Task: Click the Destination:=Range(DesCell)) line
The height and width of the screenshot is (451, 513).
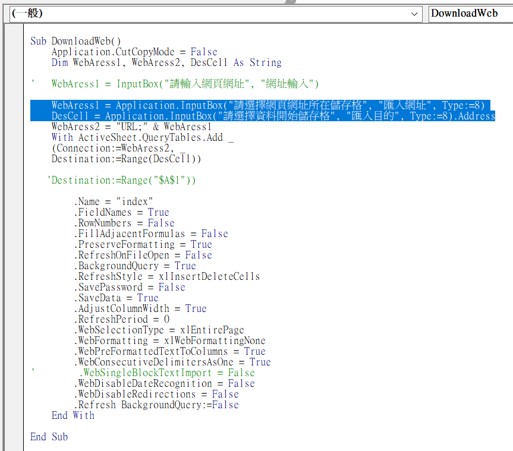Action: (126, 159)
